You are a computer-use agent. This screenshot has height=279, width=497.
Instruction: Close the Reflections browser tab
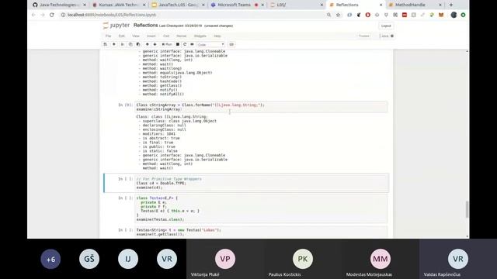[381, 5]
